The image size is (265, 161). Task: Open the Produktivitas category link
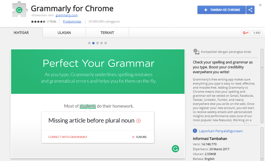pyautogui.click(x=72, y=21)
